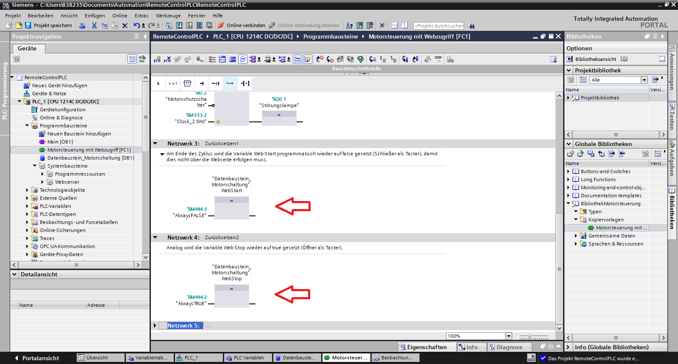
Task: Compile the project with the compile icon
Action: click(x=169, y=25)
